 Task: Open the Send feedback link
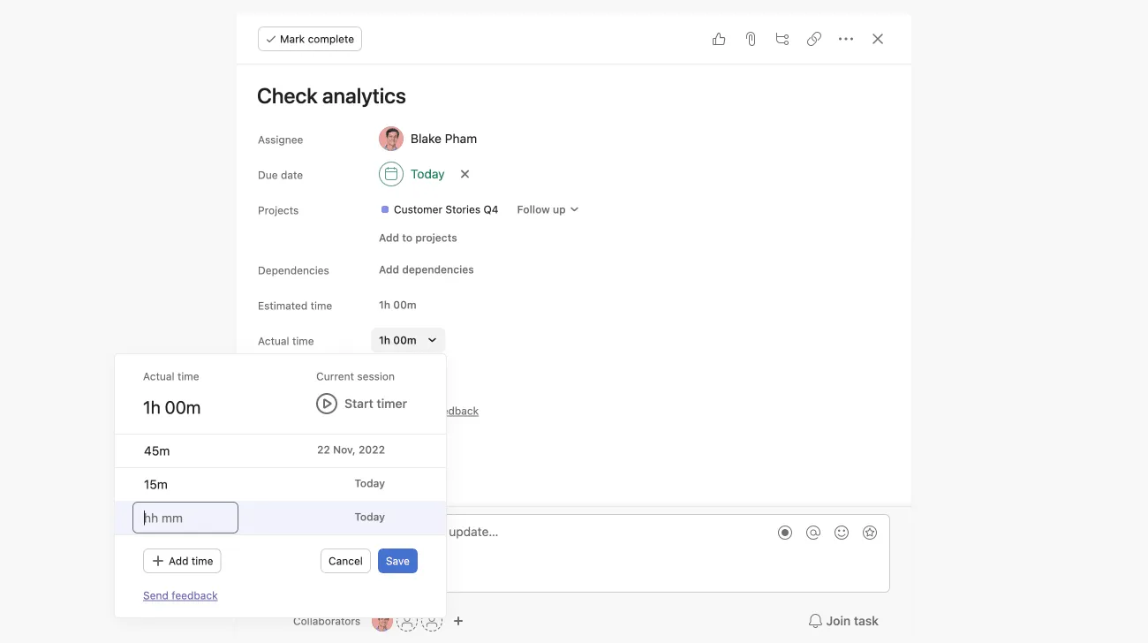tap(180, 595)
